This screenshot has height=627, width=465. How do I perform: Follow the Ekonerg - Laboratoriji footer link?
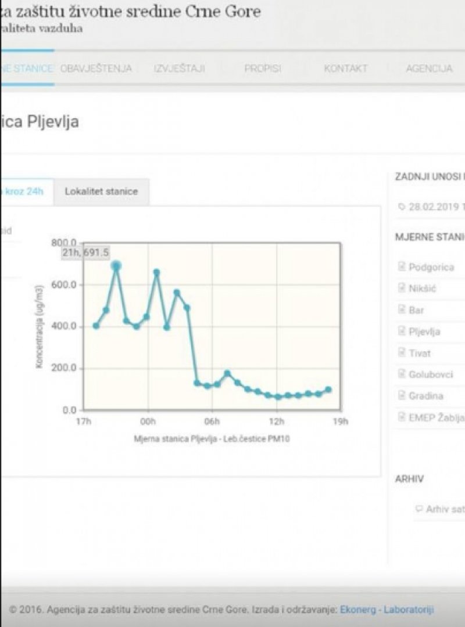click(x=387, y=610)
